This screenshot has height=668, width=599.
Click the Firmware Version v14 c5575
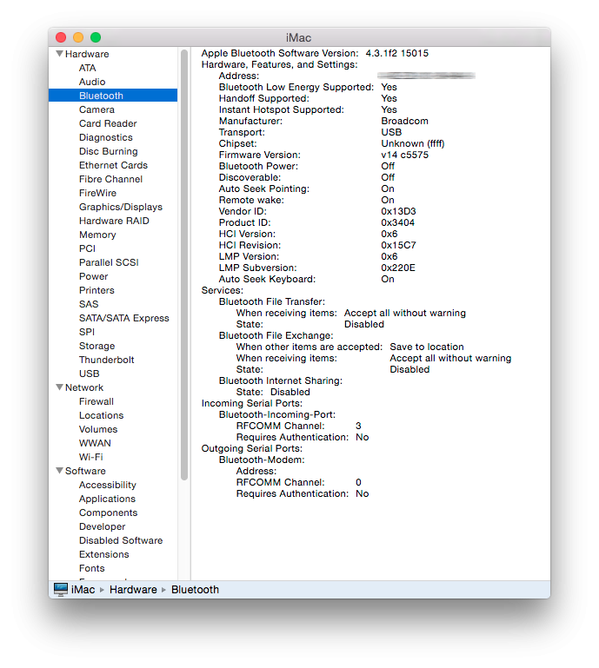[404, 155]
